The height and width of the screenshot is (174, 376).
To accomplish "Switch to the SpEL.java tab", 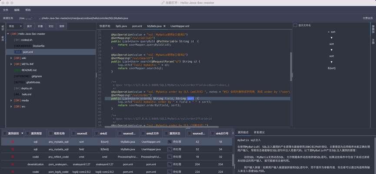I will point(121,26).
